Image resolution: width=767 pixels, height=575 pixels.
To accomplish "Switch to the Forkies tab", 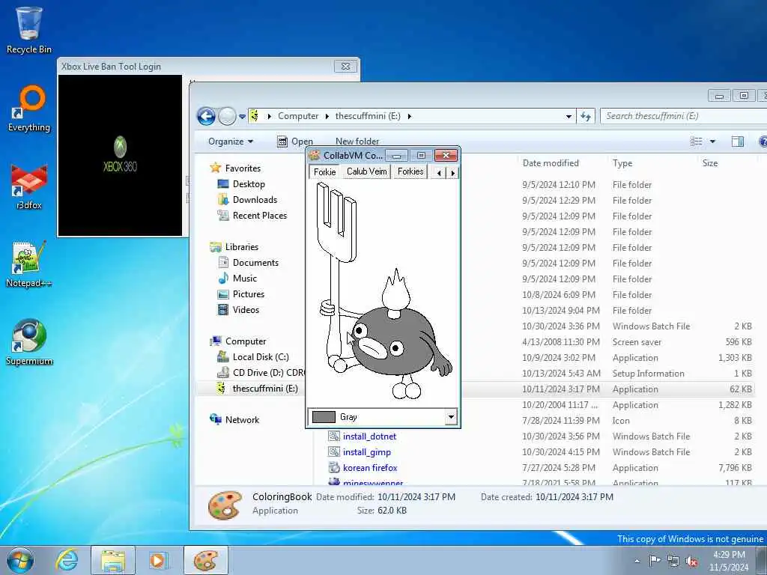I will 410,171.
